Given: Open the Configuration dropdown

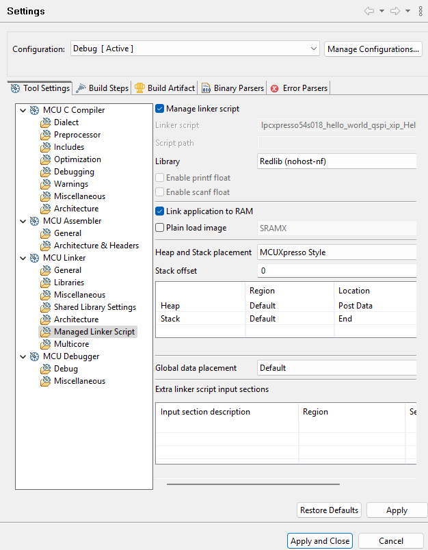Looking at the screenshot, I should (195, 49).
